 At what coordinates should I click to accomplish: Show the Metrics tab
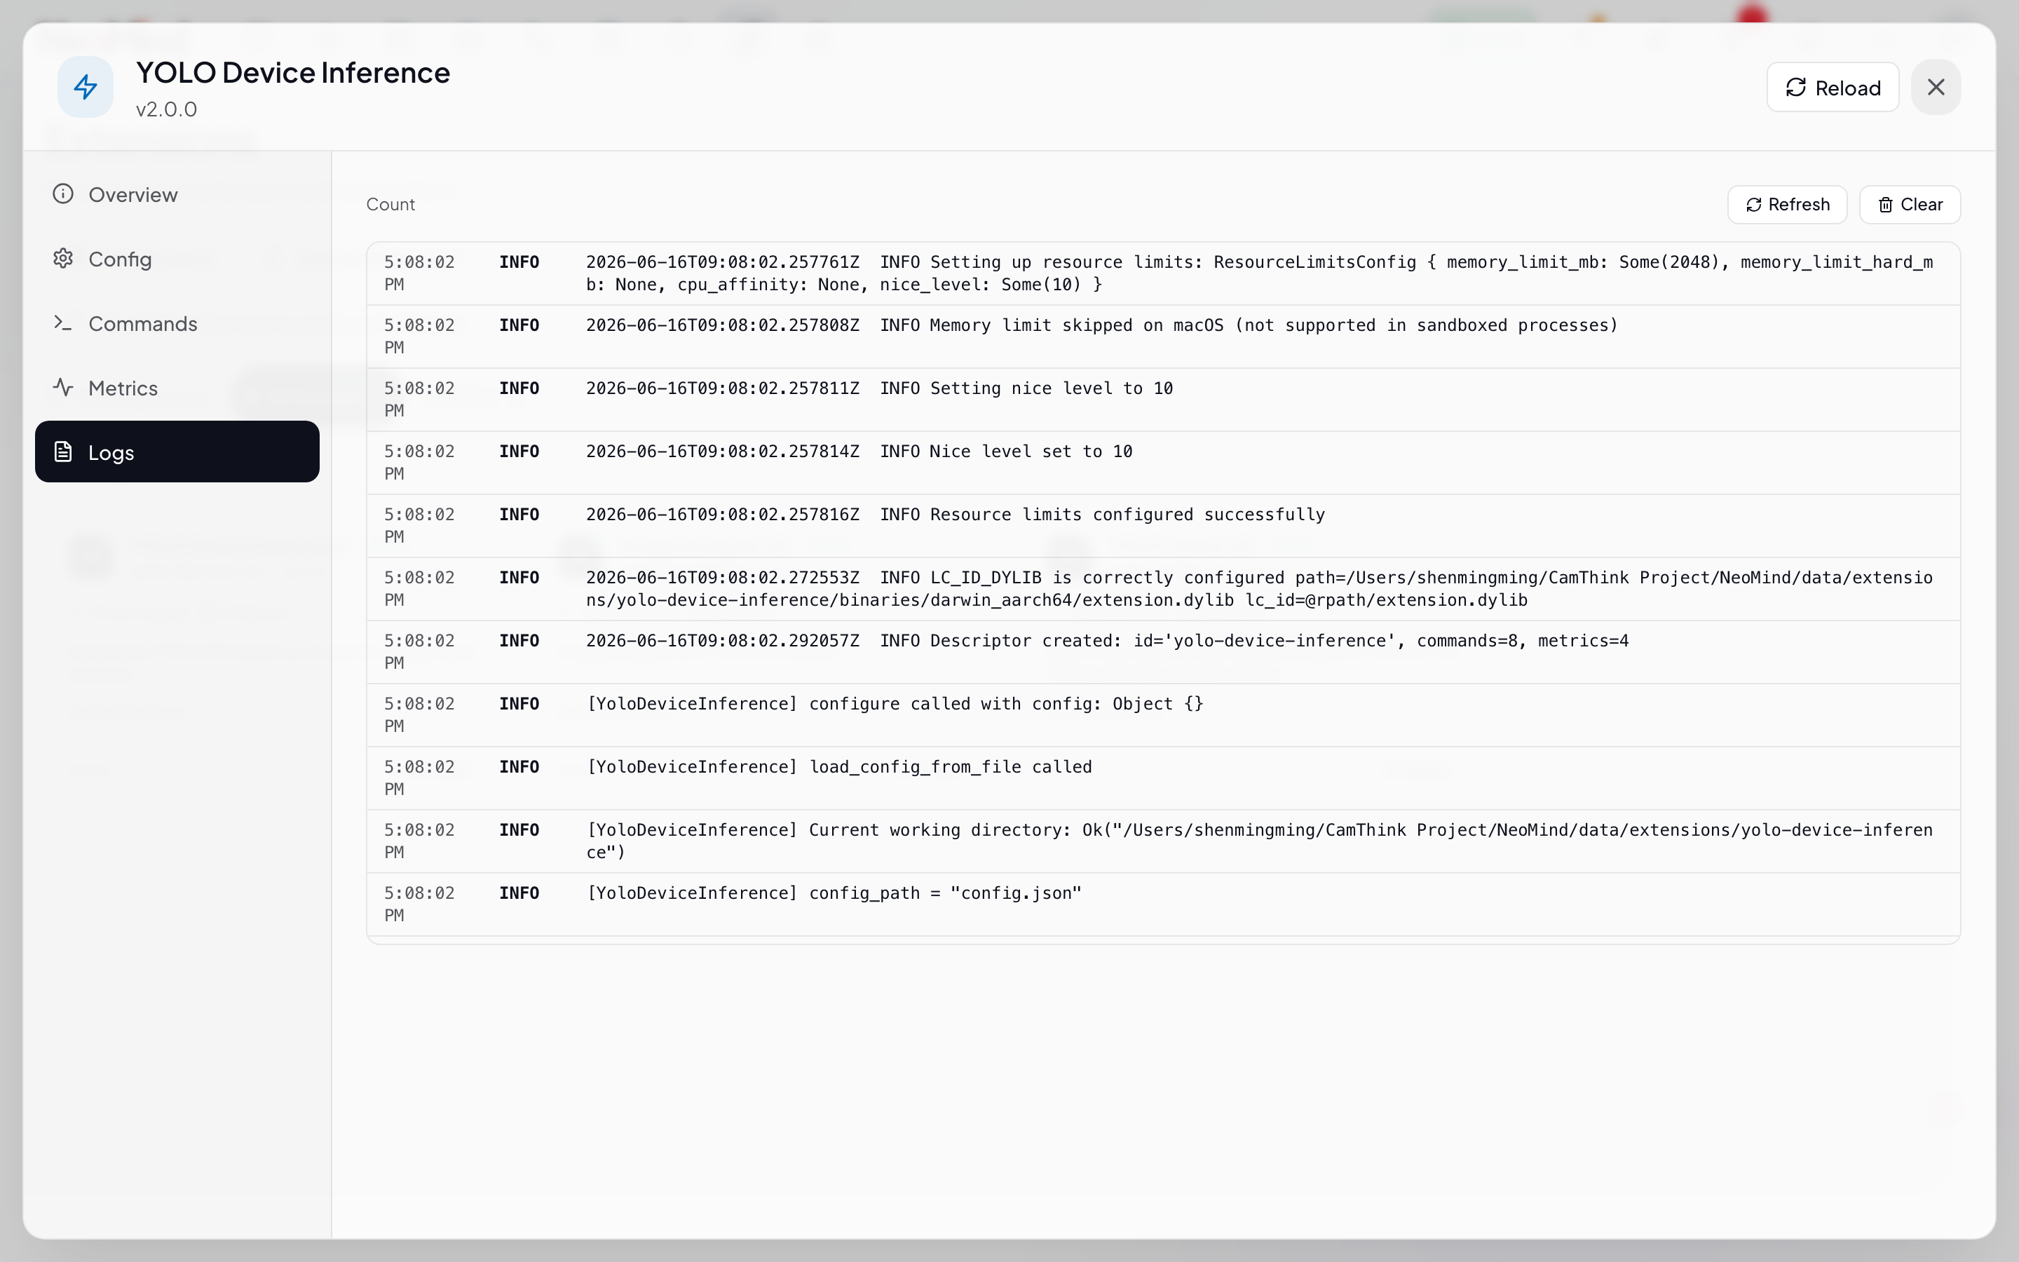point(177,387)
